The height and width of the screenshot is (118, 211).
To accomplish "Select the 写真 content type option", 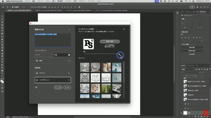I will pyautogui.click(x=62, y=55).
